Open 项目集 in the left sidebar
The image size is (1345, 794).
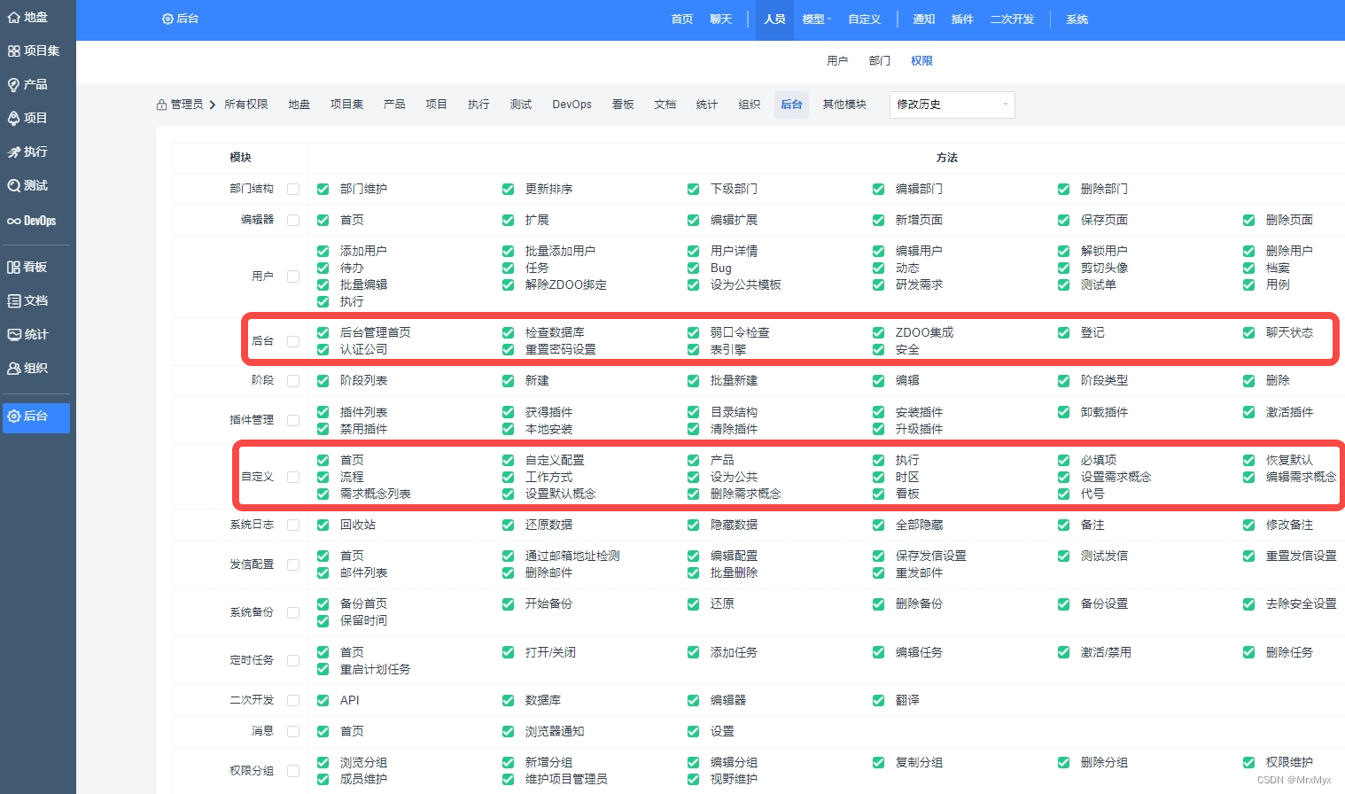[x=34, y=51]
